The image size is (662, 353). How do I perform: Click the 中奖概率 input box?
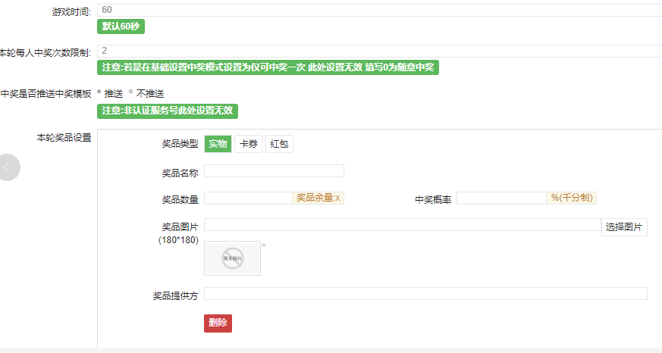point(501,198)
